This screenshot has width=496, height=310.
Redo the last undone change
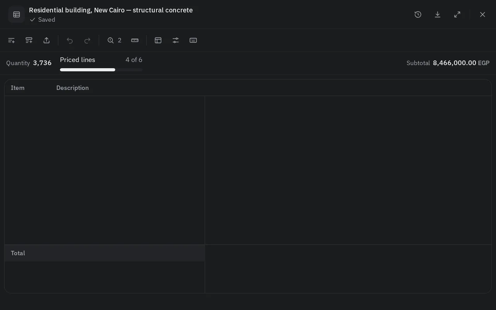pos(88,40)
